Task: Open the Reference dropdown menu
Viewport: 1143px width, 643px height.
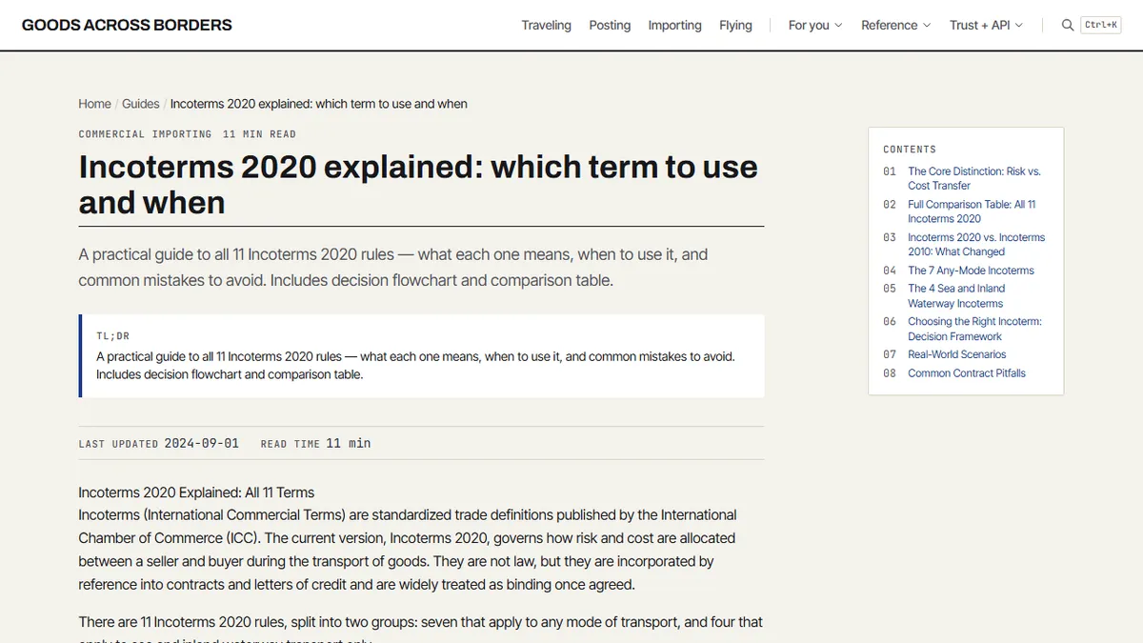Action: pyautogui.click(x=895, y=26)
